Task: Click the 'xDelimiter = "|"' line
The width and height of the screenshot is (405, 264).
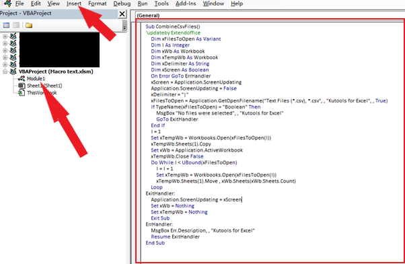Action: (x=170, y=95)
